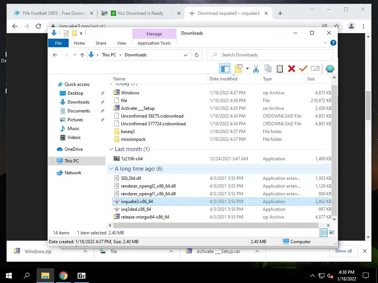Viewport: 378px width, 283px height.
Task: Collapse the Last month group
Action: pyautogui.click(x=111, y=149)
